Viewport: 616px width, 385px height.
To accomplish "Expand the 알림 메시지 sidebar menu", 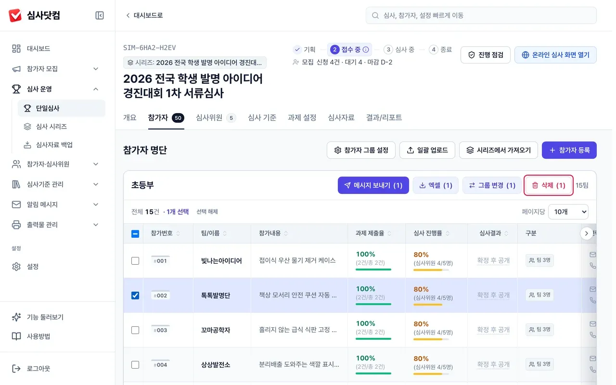I will [58, 205].
